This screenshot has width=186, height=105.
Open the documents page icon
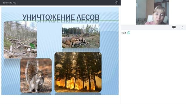[x=182, y=27]
